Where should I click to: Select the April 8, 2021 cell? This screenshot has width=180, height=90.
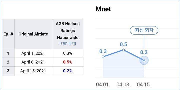coord(33,62)
